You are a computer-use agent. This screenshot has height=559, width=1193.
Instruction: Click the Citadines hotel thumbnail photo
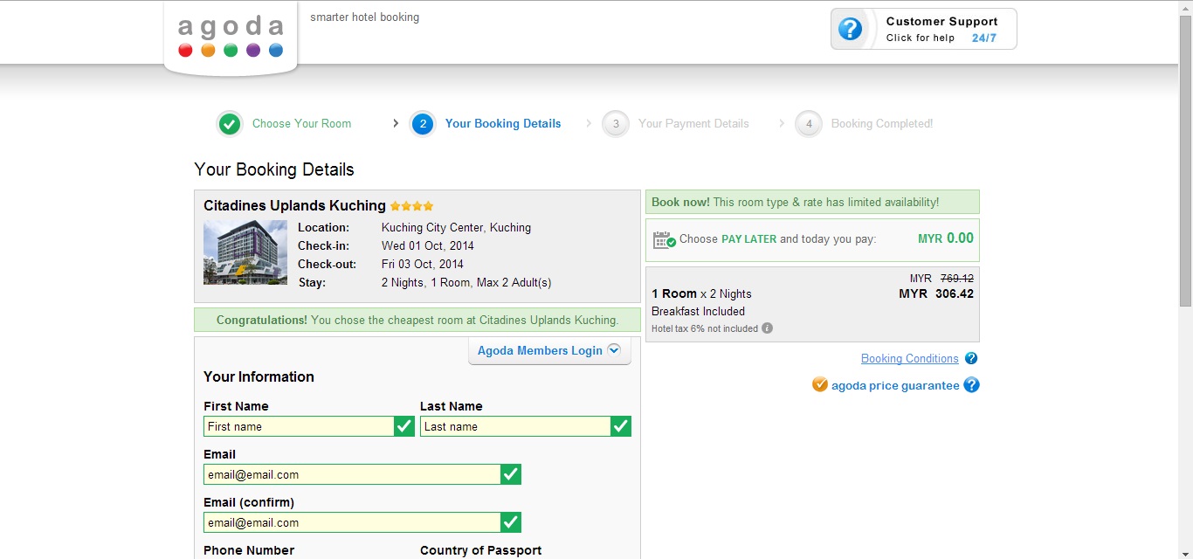[x=245, y=255]
